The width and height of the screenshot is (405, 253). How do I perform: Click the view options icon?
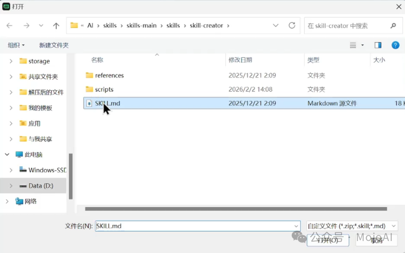coord(354,45)
